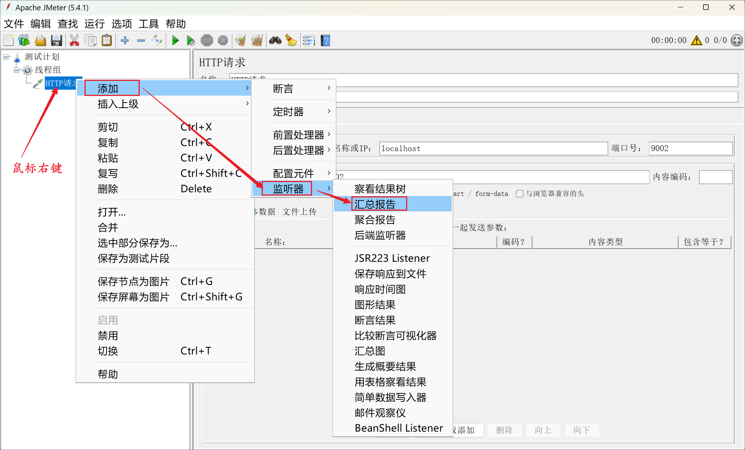This screenshot has height=450, width=745.
Task: Click the New test plan toolbar icon
Action: pos(9,40)
